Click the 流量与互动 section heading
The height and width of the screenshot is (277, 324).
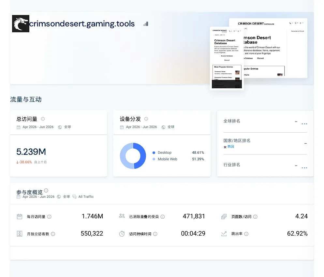[x=26, y=100]
